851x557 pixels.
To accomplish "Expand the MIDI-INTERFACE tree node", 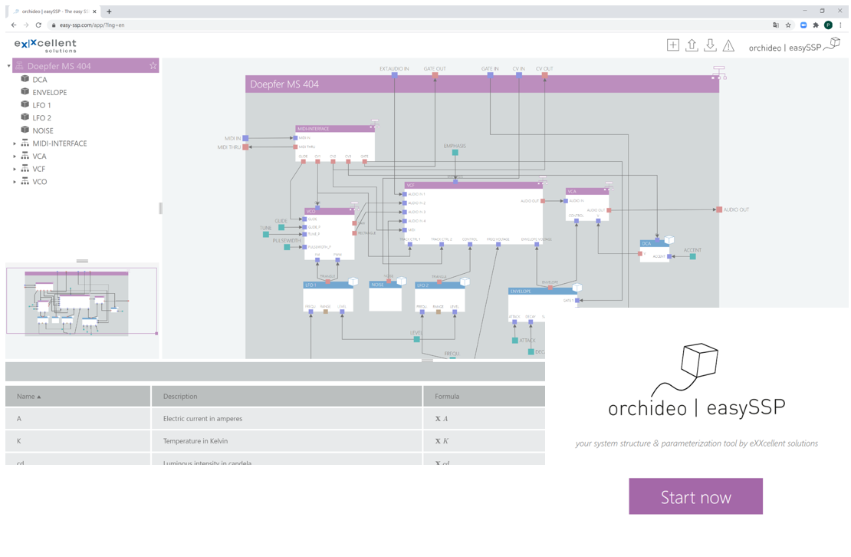I will pyautogui.click(x=15, y=143).
